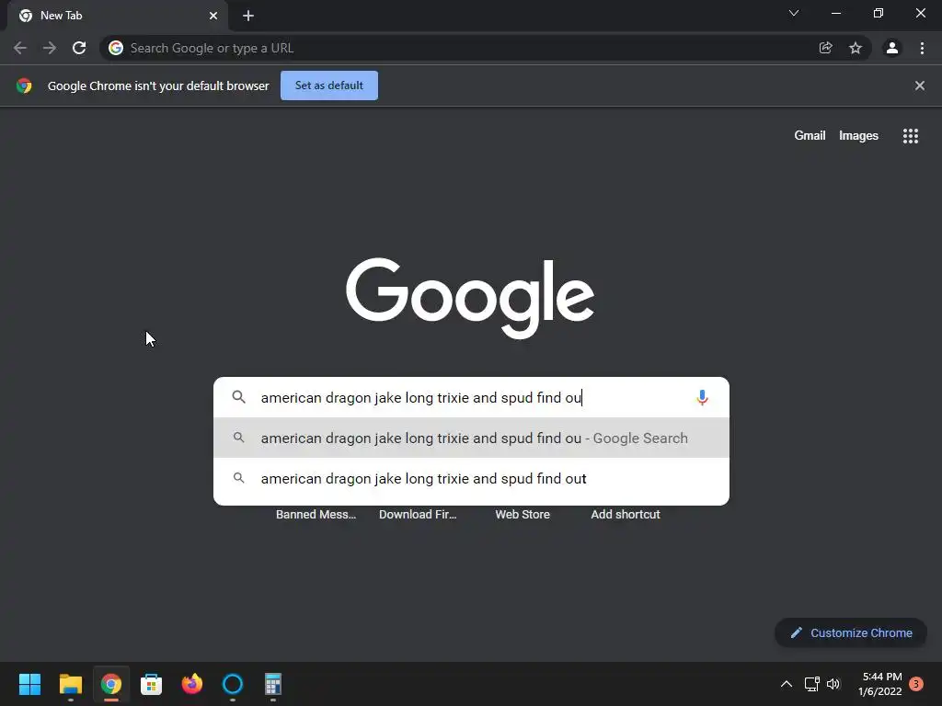Open the notification badge showing 3
Image resolution: width=942 pixels, height=706 pixels.
point(916,684)
